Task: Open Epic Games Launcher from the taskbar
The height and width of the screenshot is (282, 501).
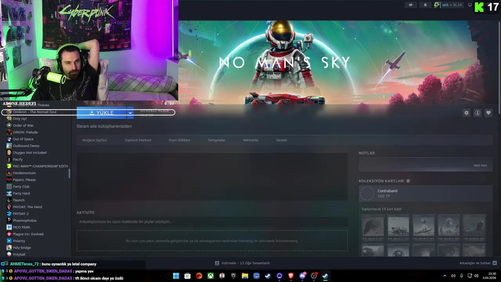Action: (233, 276)
